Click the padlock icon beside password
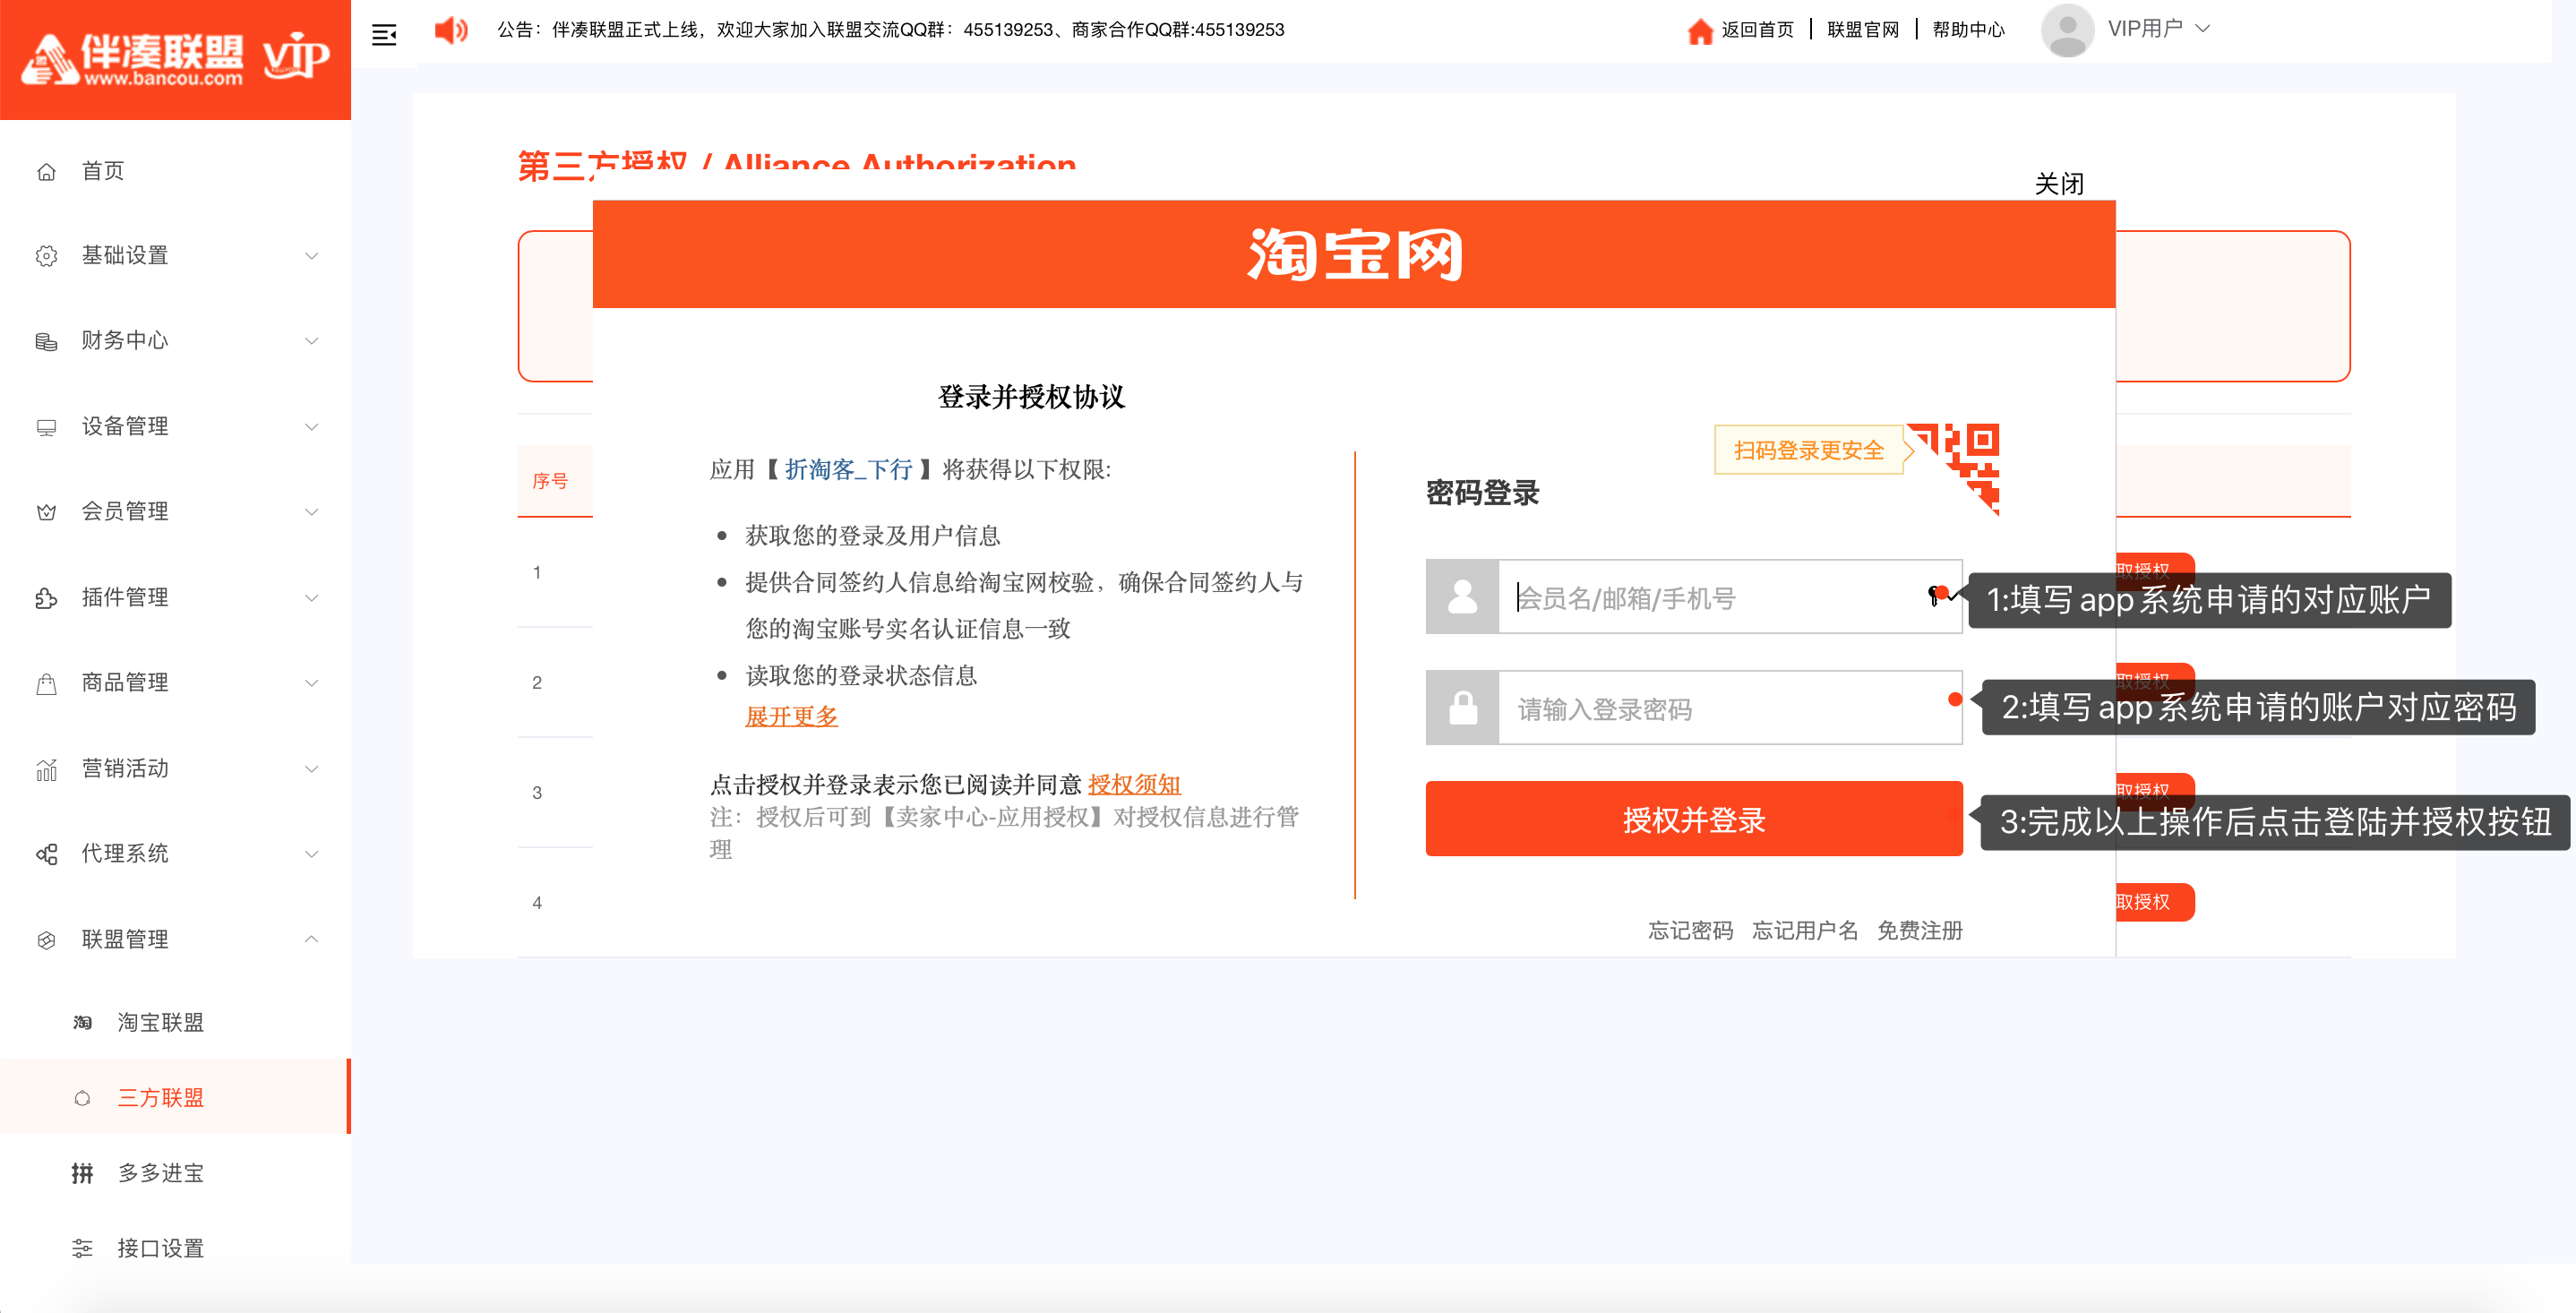Viewport: 2576px width, 1313px height. coord(1462,708)
